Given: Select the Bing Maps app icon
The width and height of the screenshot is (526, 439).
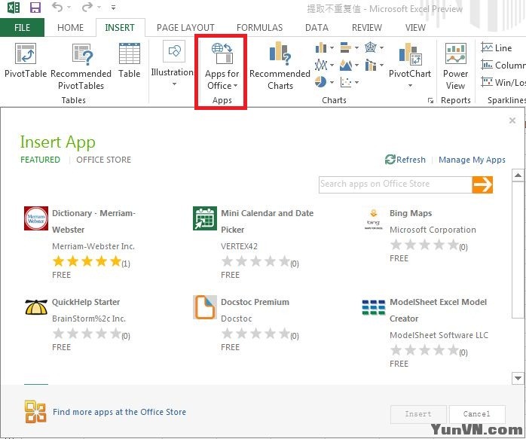Looking at the screenshot, I should tap(373, 218).
